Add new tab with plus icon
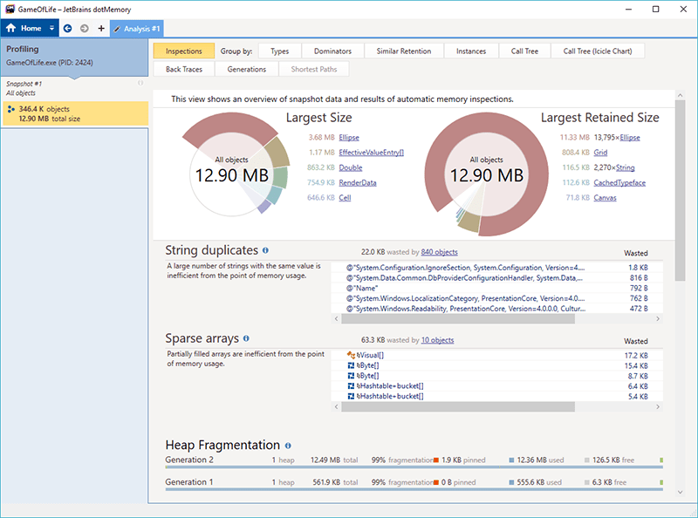The image size is (698, 518). point(101,28)
